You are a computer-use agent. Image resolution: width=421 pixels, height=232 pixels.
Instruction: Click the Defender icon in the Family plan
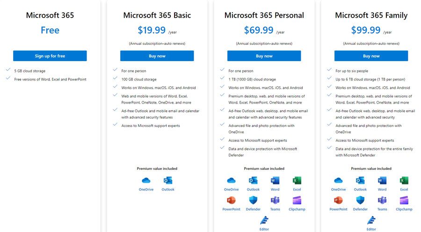coord(360,200)
